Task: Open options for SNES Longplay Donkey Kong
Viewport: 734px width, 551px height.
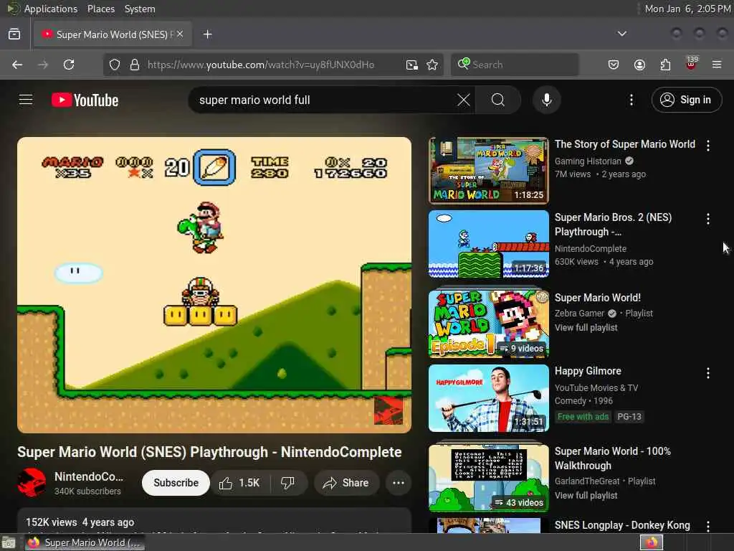Action: pos(707,526)
